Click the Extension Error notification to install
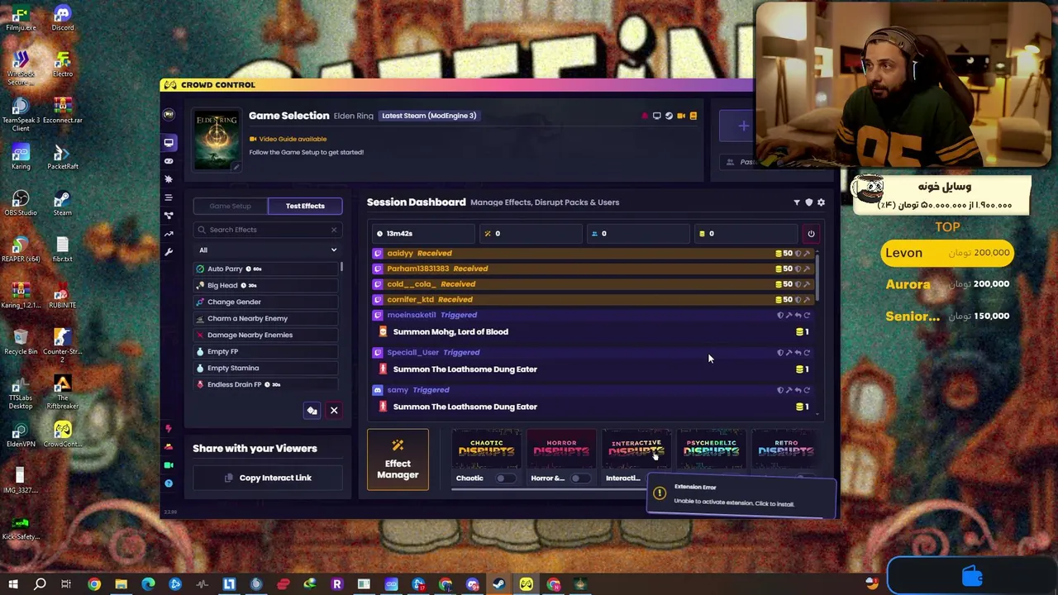1058x595 pixels. (741, 496)
